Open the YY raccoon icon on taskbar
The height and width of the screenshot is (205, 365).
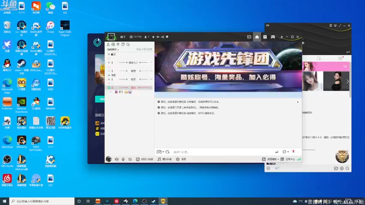pyautogui.click(x=163, y=201)
